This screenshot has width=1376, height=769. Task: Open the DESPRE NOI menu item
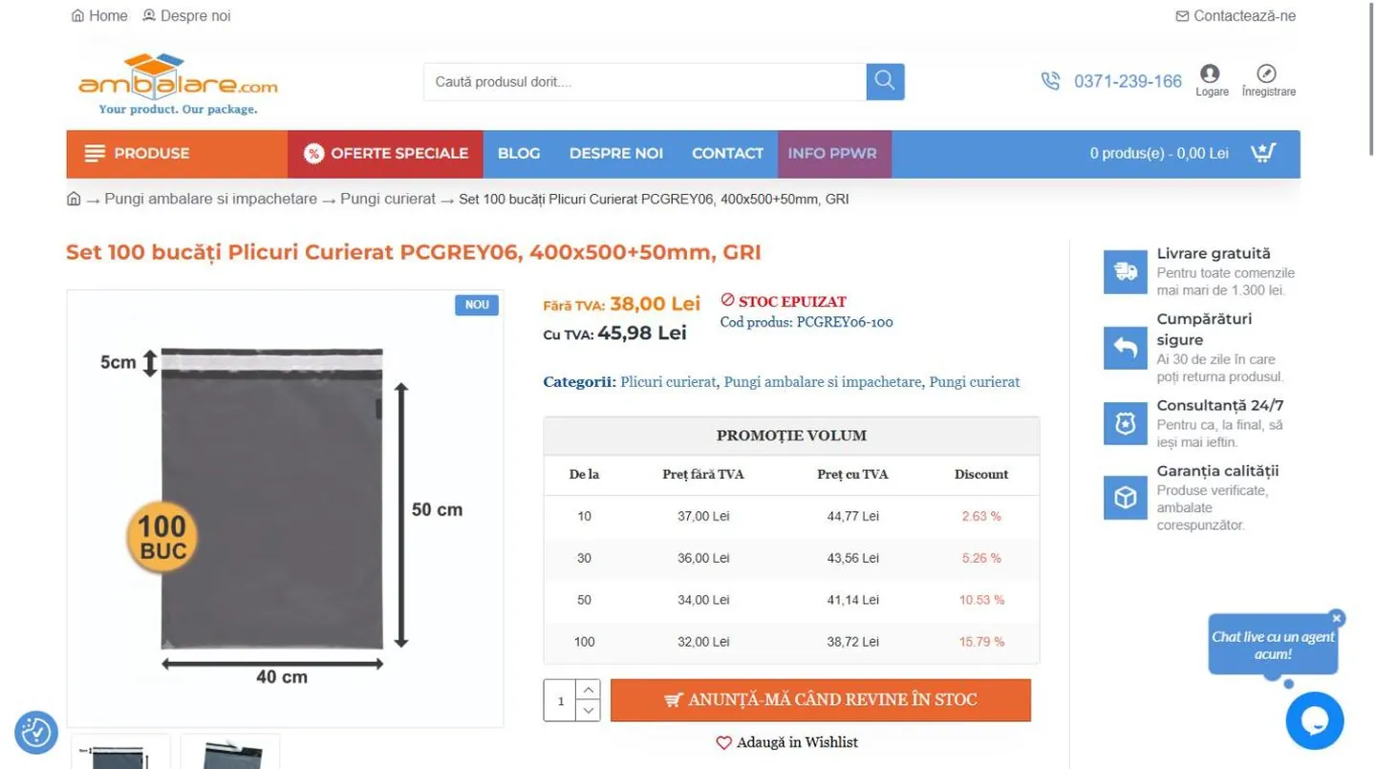(x=616, y=154)
